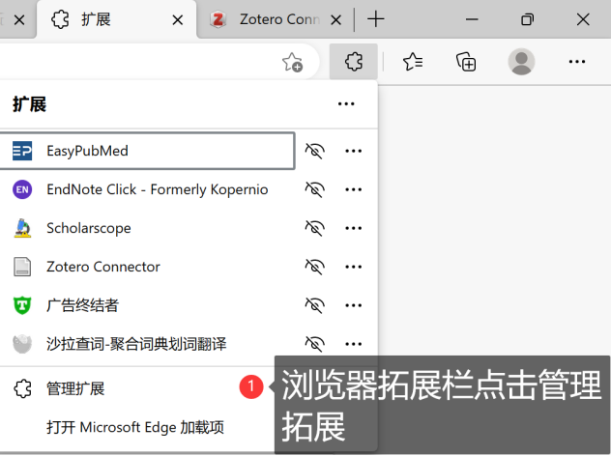This screenshot has height=456, width=611.
Task: Click the green shield 广告终结者 icon
Action: 22,305
